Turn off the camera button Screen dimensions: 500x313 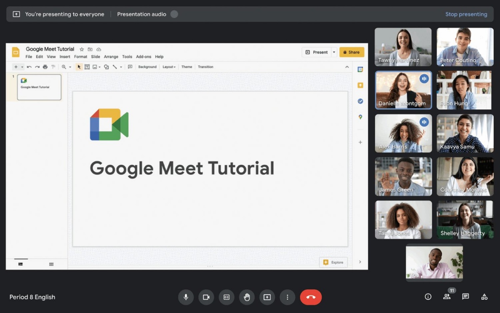coord(206,297)
